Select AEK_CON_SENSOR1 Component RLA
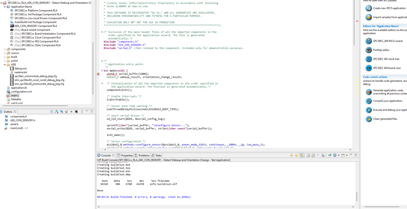 click(x=35, y=26)
